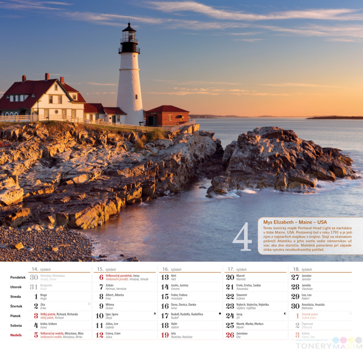This screenshot has width=363, height=351.
Task: Click the first quarter moon on April 24
Action: [x=285, y=313]
